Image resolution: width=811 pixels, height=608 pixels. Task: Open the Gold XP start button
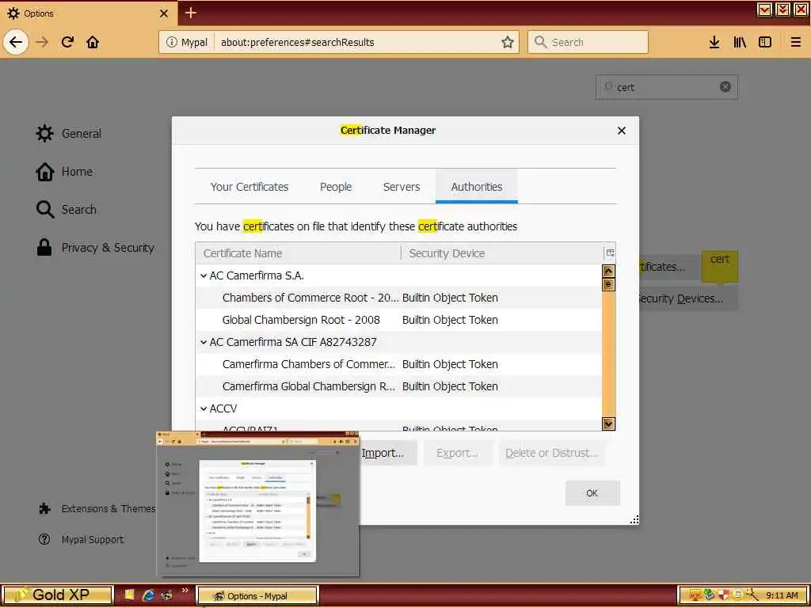(56, 595)
